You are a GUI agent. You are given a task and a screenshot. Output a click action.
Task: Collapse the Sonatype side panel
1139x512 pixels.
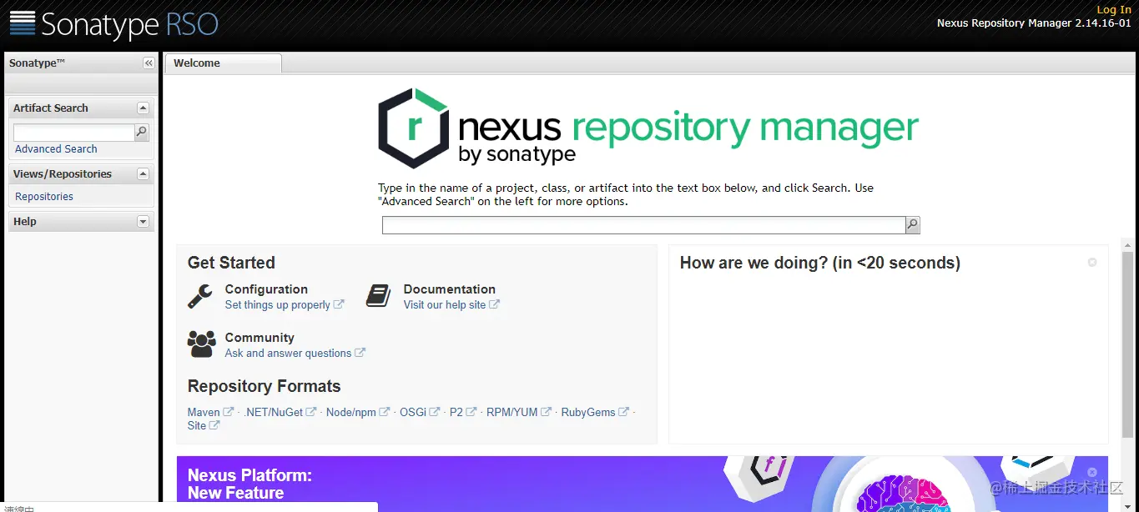click(x=149, y=63)
